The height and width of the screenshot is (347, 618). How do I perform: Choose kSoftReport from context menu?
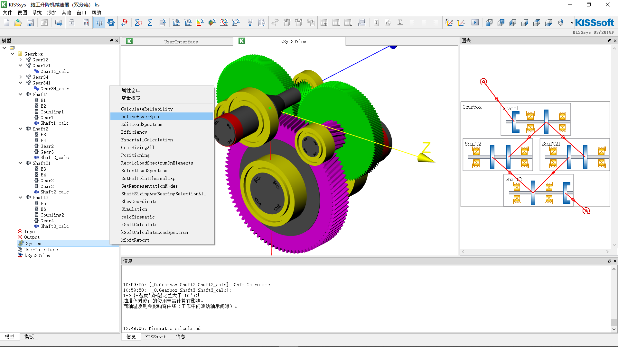(162, 240)
